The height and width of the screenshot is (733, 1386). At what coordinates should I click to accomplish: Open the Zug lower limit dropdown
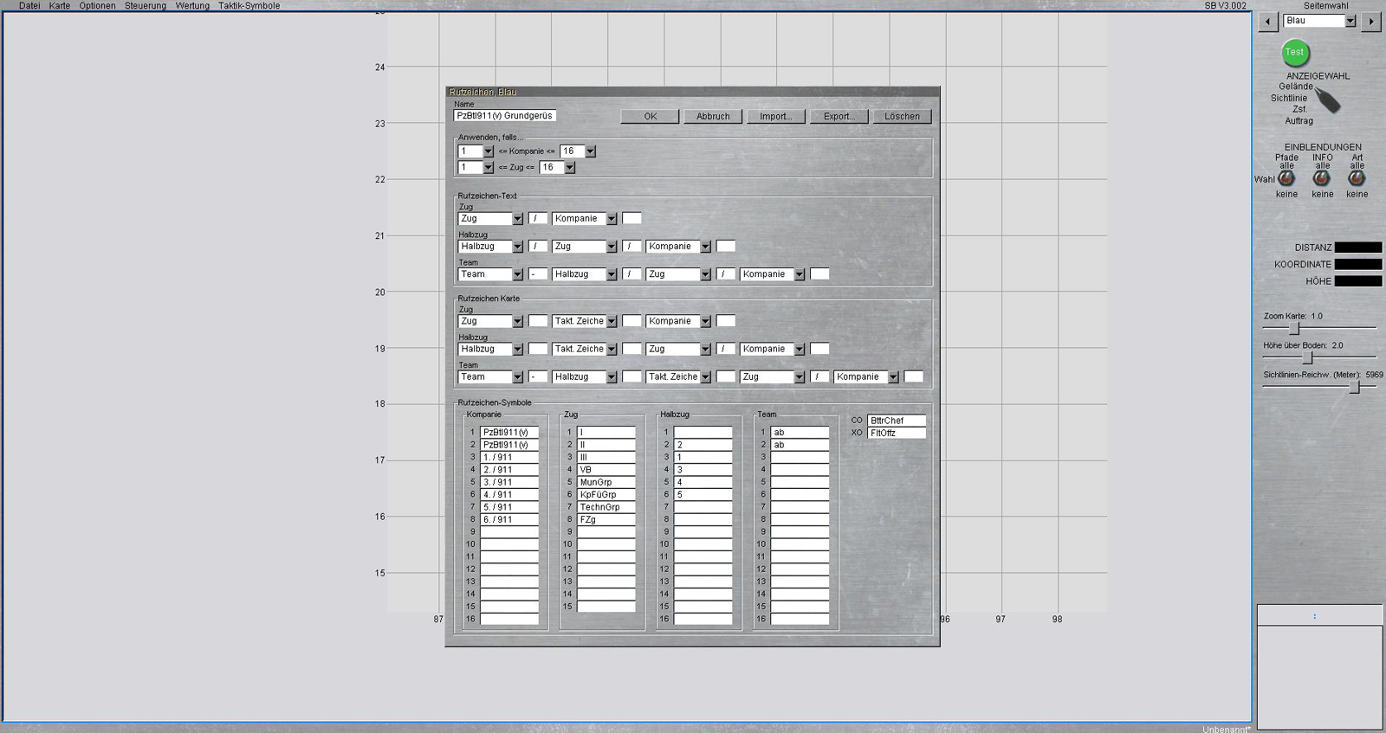click(x=488, y=168)
